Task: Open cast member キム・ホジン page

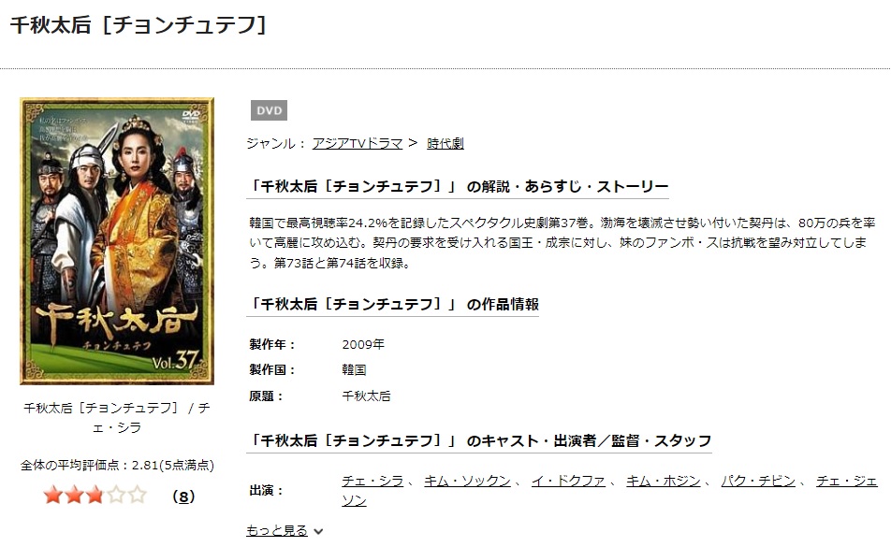Action: [x=664, y=482]
